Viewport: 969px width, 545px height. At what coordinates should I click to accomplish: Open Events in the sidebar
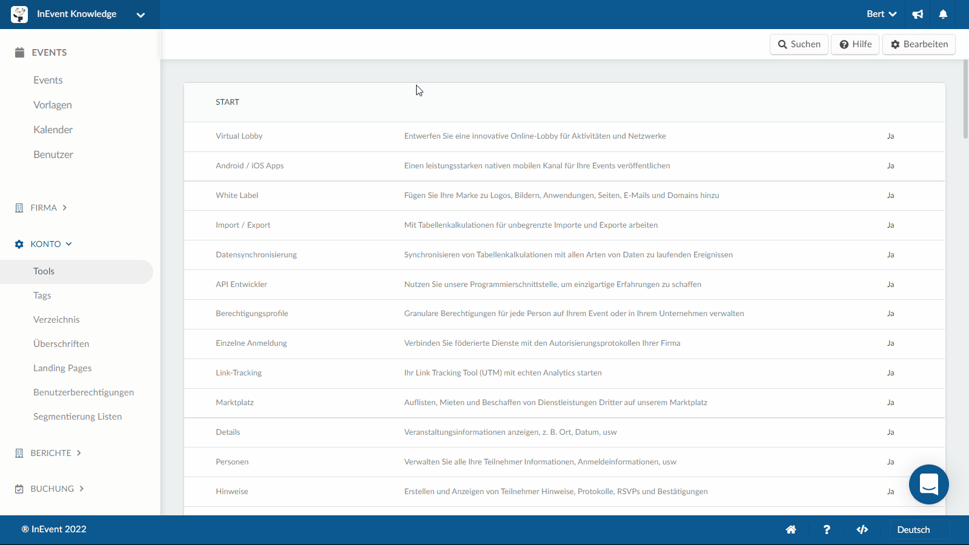48,80
